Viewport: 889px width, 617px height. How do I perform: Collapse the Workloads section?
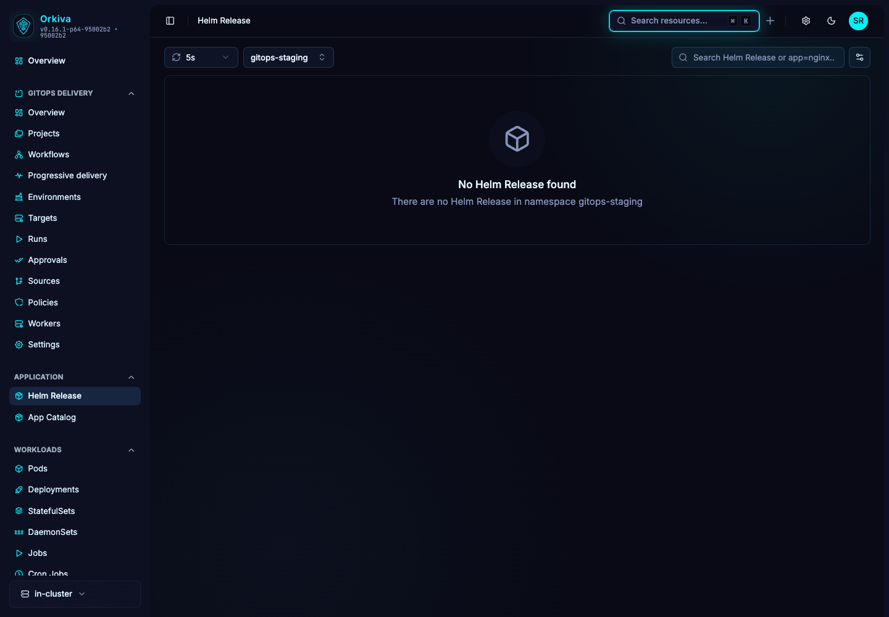(x=131, y=450)
